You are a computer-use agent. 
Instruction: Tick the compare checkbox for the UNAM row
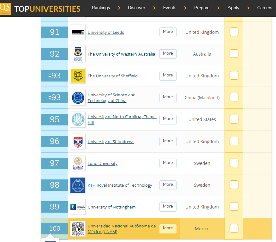[x=234, y=228]
